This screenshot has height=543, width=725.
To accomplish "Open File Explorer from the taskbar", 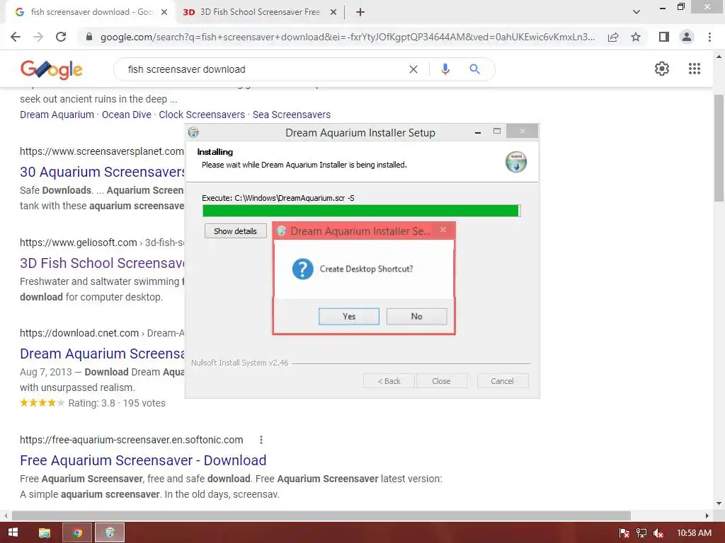I will (45, 533).
